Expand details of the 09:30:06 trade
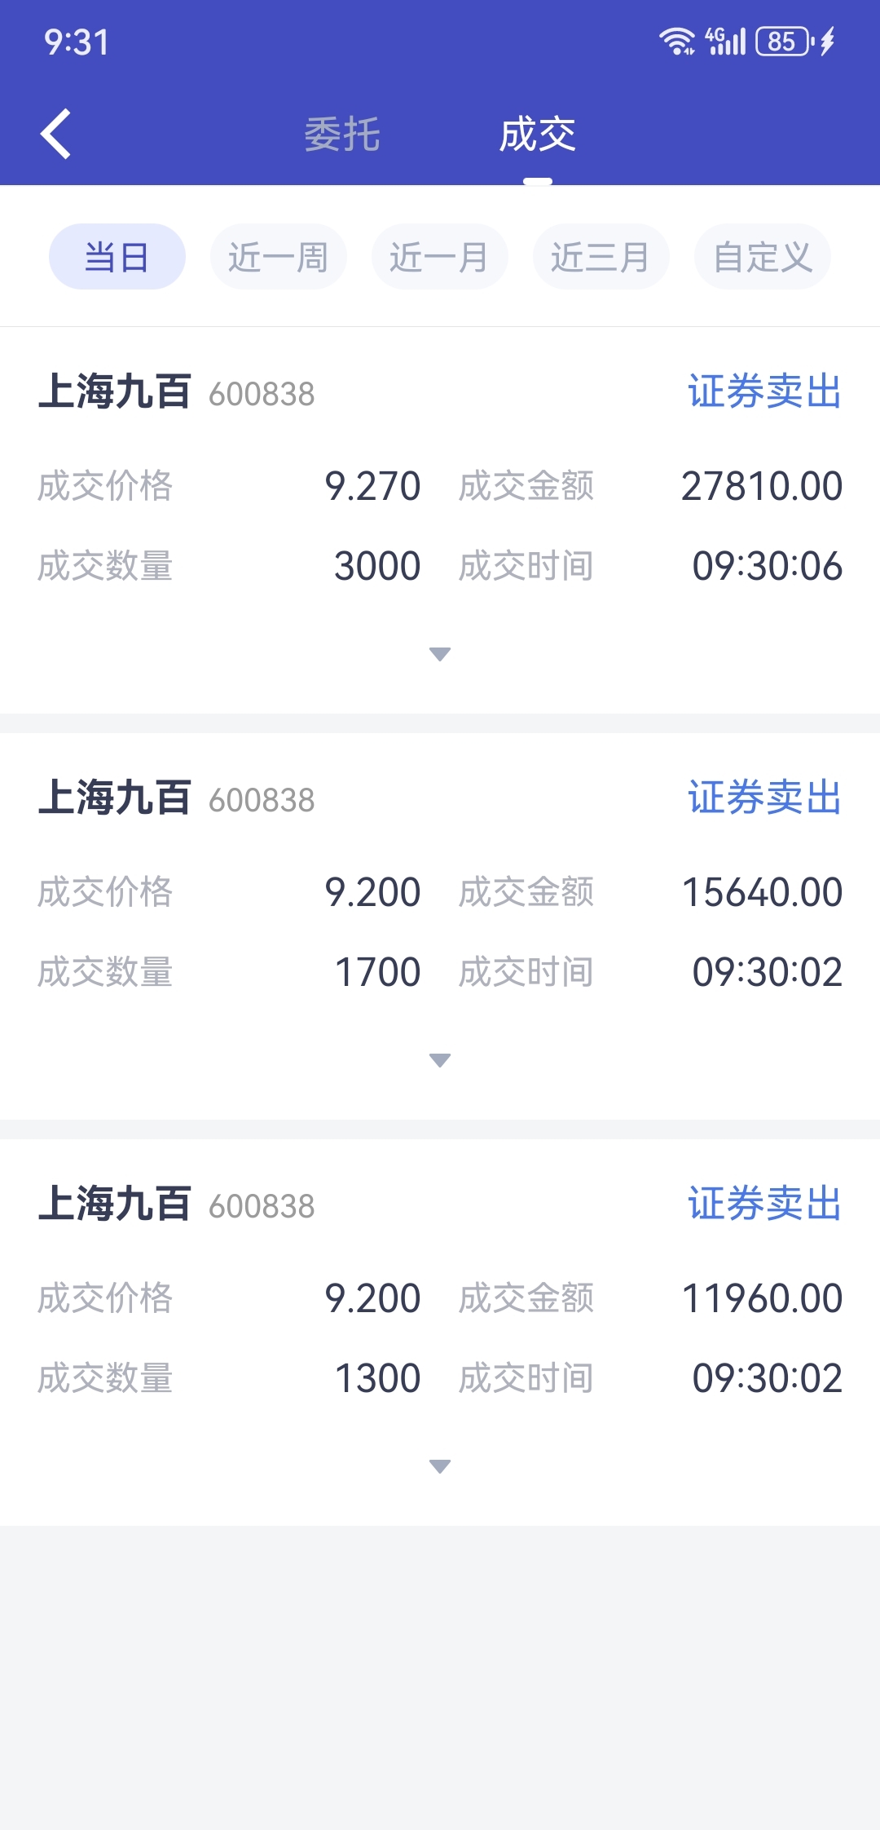 click(x=440, y=654)
